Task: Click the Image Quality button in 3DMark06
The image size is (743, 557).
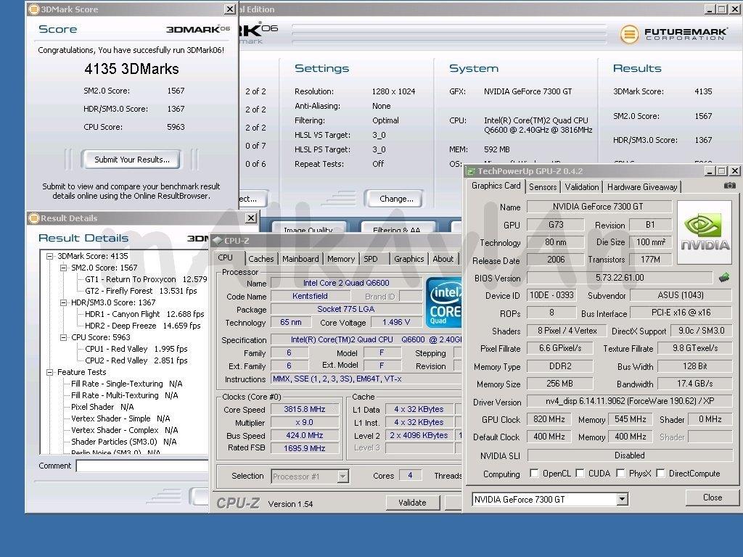Action: [x=308, y=228]
